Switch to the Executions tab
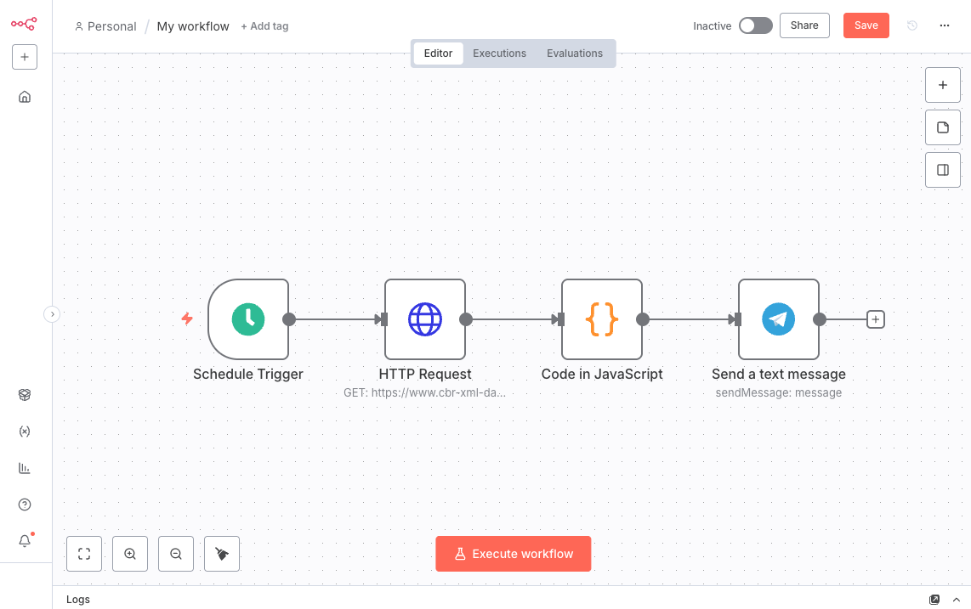This screenshot has height=609, width=971. click(499, 53)
